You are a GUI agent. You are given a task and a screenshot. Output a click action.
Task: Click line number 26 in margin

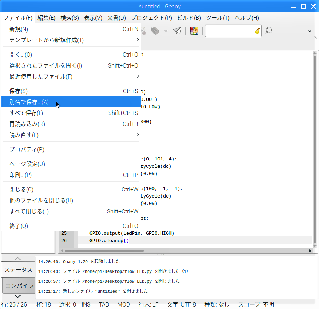(x=64, y=241)
